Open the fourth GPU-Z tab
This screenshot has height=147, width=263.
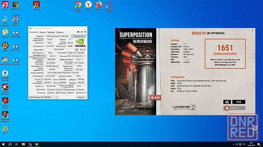click(60, 32)
